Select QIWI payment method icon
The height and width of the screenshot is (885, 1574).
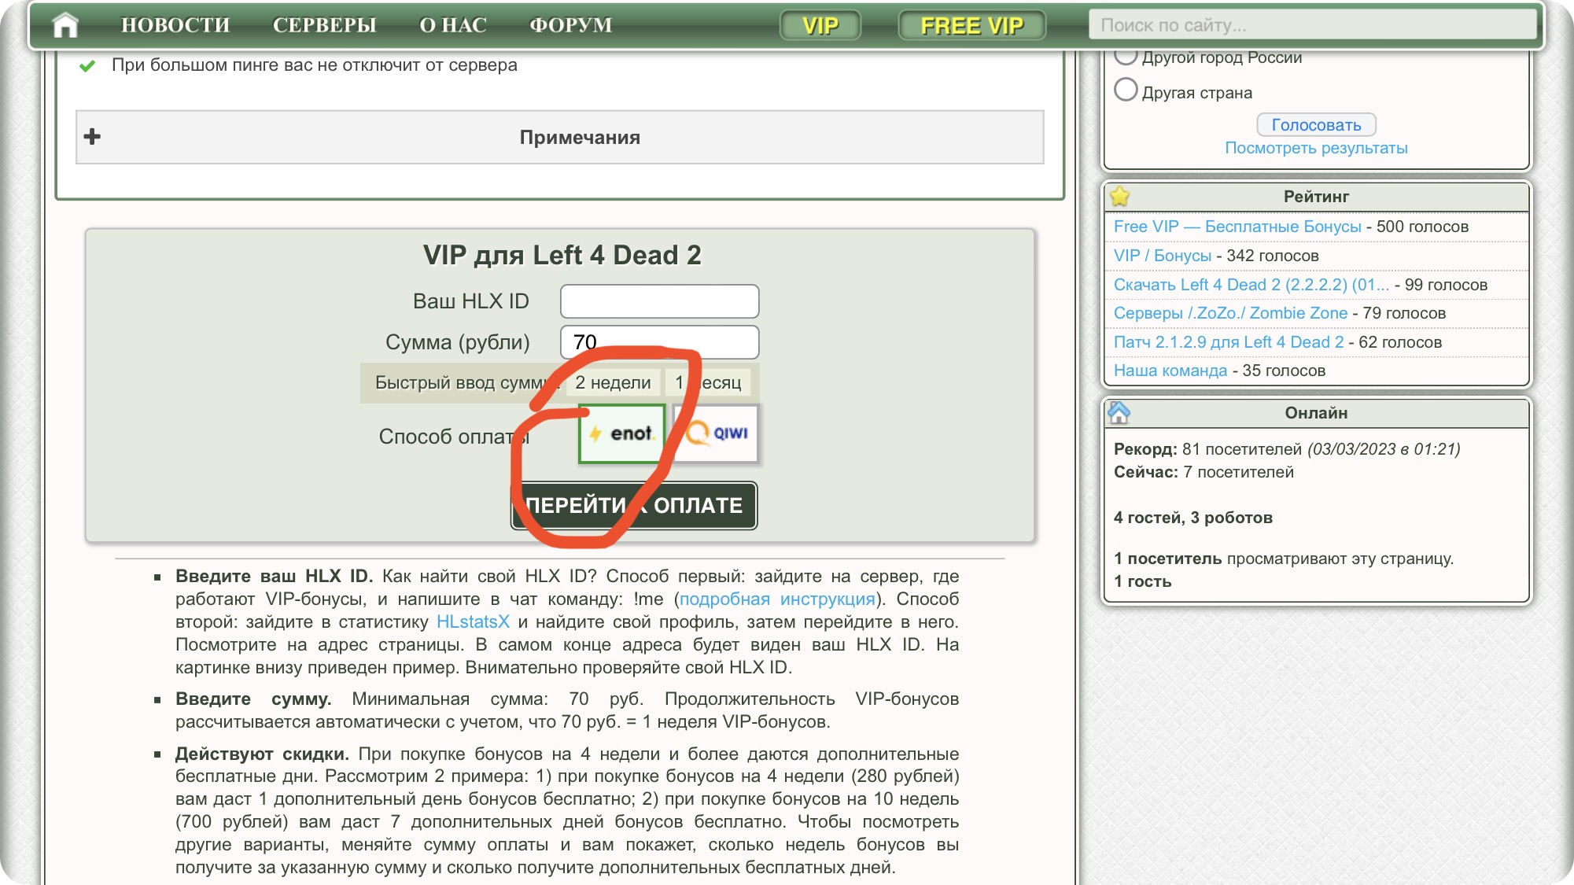pos(716,433)
